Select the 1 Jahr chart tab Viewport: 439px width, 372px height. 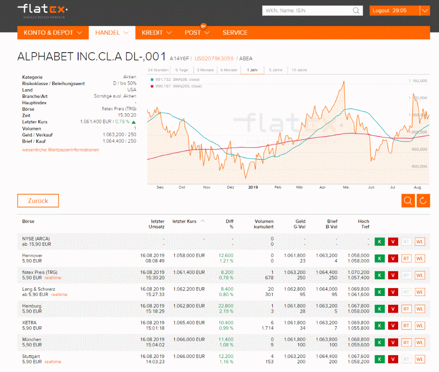[252, 70]
